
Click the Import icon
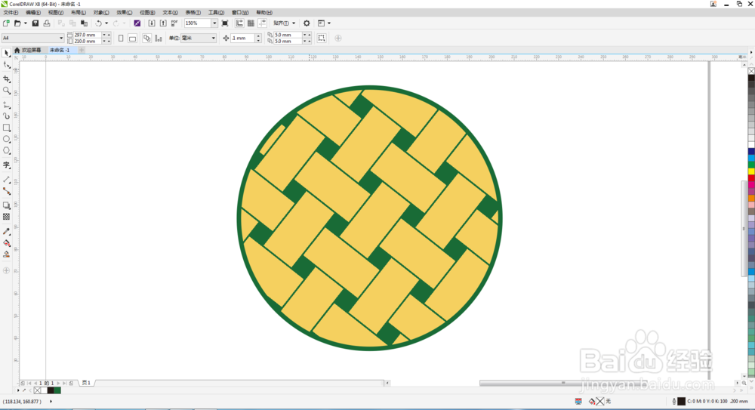152,23
